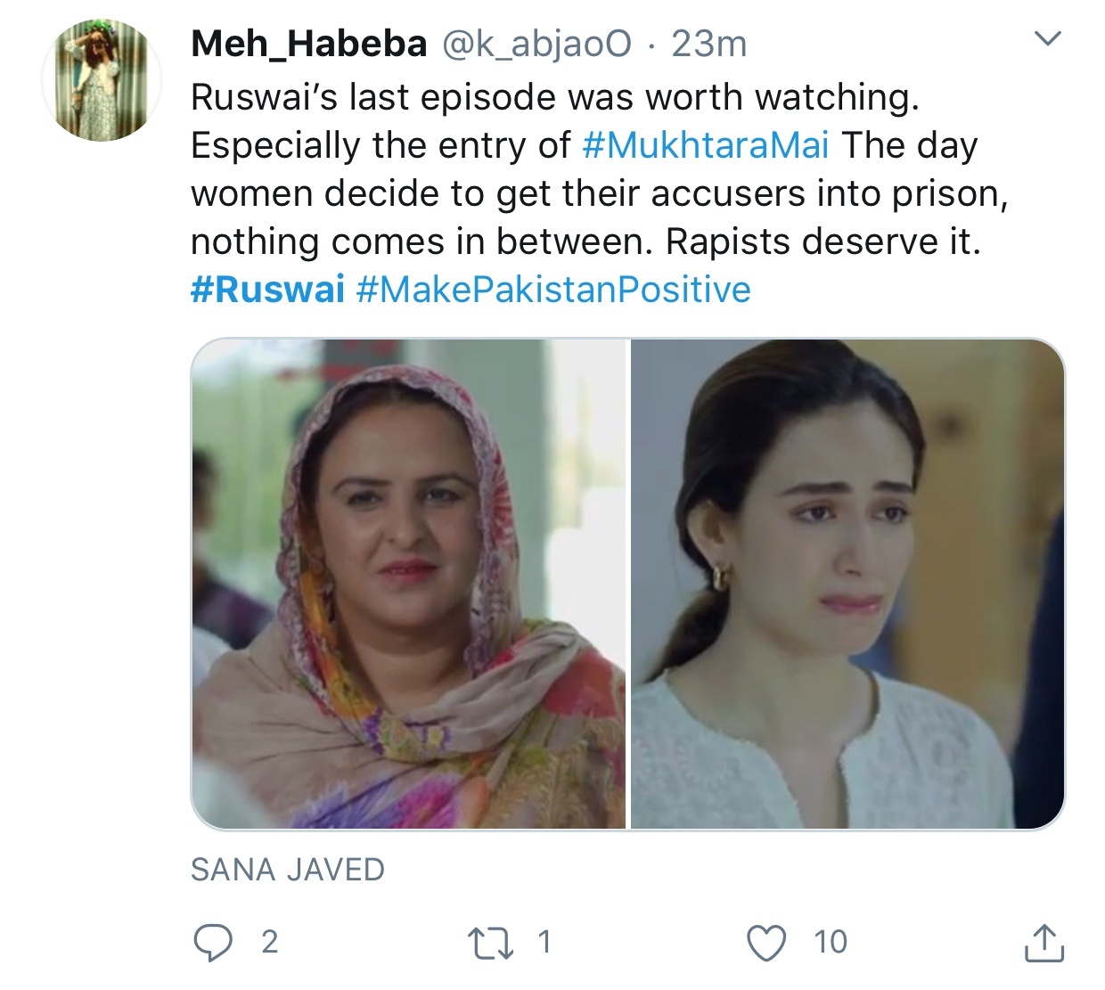The width and height of the screenshot is (1105, 990).
Task: Open the #MukhtaraMai hashtag link
Action: coord(706,145)
